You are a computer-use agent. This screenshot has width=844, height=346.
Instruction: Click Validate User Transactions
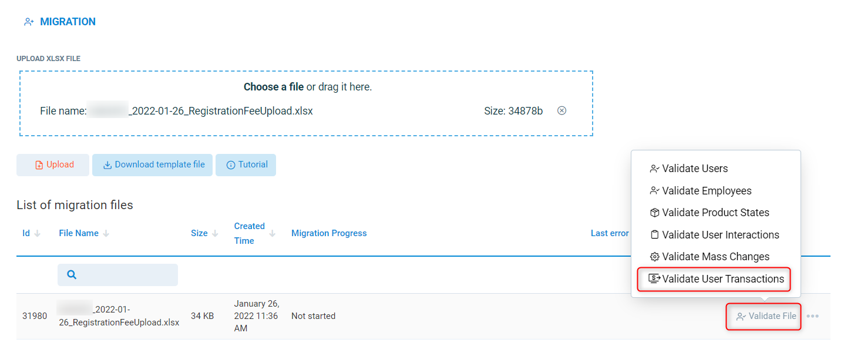(x=722, y=279)
